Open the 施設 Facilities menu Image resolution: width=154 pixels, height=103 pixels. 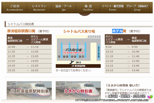[x=88, y=8]
